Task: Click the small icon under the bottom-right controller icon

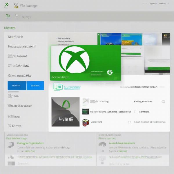Action: (x=103, y=151)
